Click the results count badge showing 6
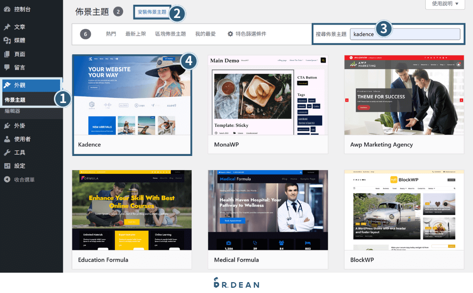 (x=85, y=34)
